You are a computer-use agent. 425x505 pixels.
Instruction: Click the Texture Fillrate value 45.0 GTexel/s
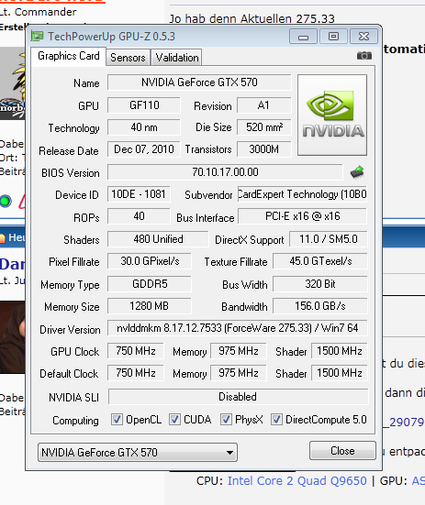(319, 261)
